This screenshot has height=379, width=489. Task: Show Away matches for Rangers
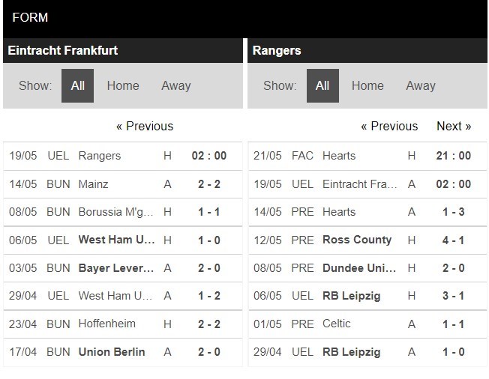click(420, 85)
